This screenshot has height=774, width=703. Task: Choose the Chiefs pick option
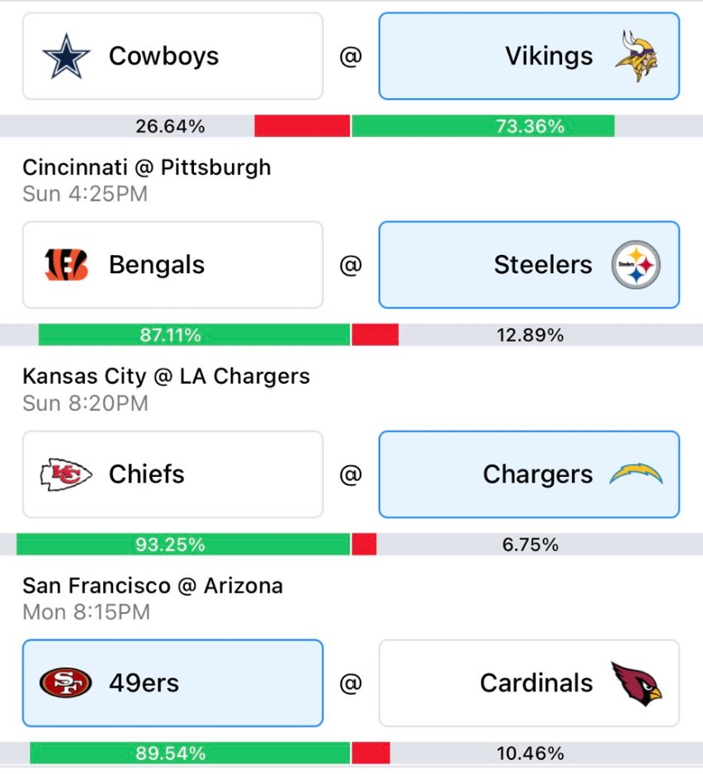tap(172, 474)
